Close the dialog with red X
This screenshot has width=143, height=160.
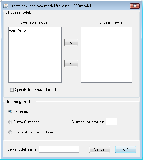[x=135, y=6]
